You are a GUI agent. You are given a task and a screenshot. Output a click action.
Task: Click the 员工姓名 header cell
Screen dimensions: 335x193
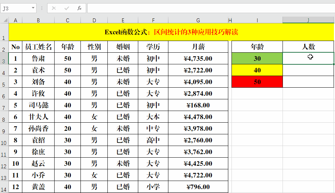[38, 47]
